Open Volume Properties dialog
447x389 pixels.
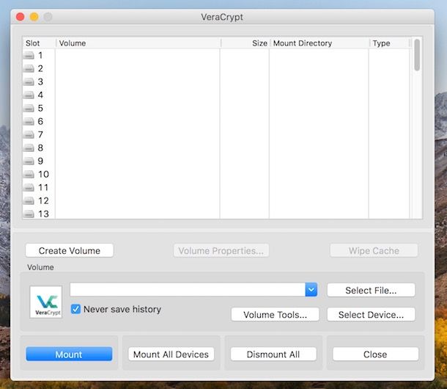(221, 250)
